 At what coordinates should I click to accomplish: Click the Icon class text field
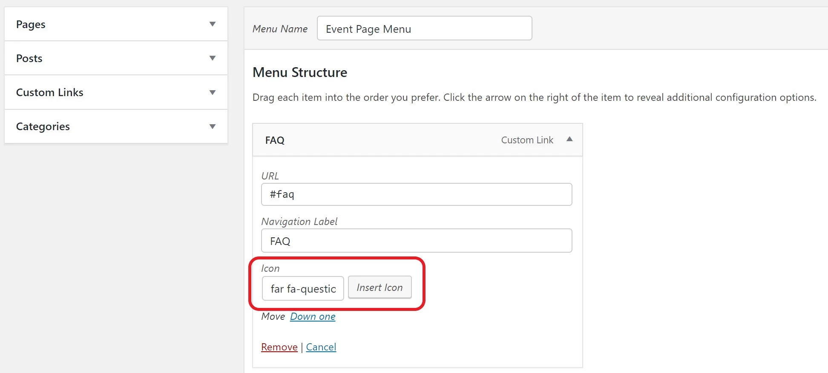pos(303,289)
